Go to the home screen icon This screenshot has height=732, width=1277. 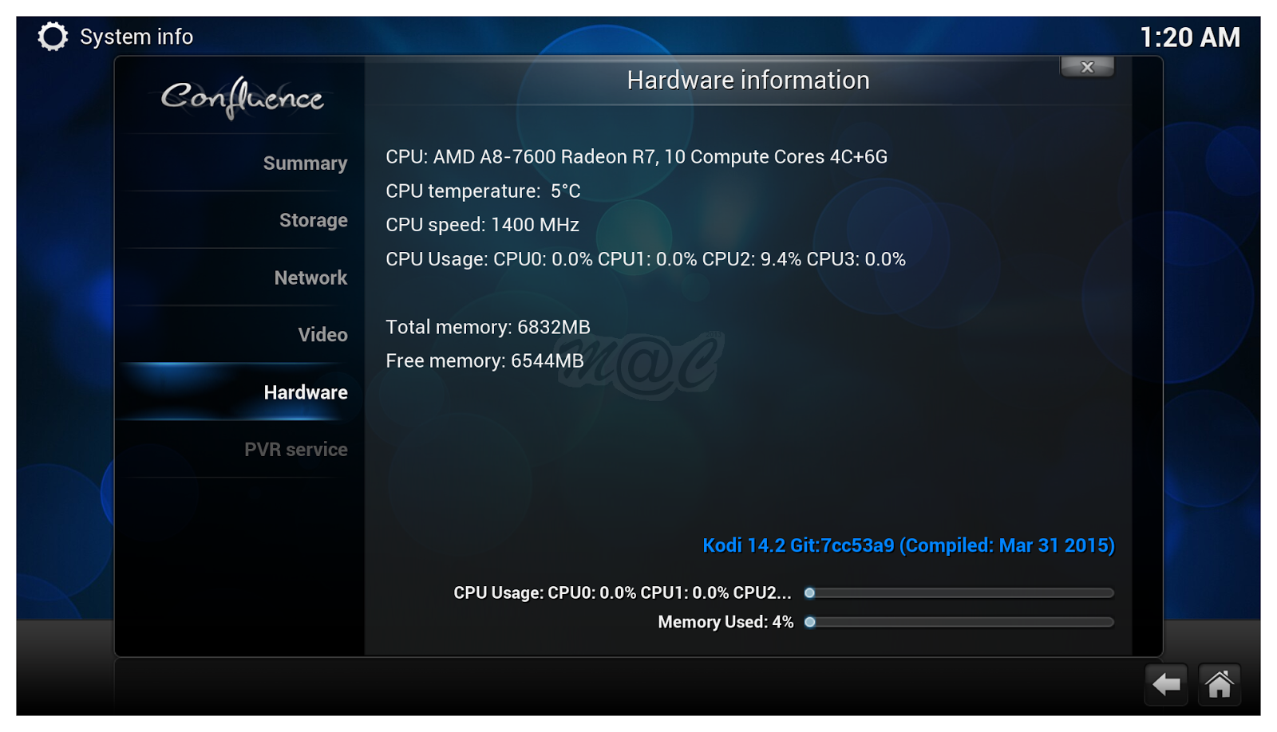1220,684
